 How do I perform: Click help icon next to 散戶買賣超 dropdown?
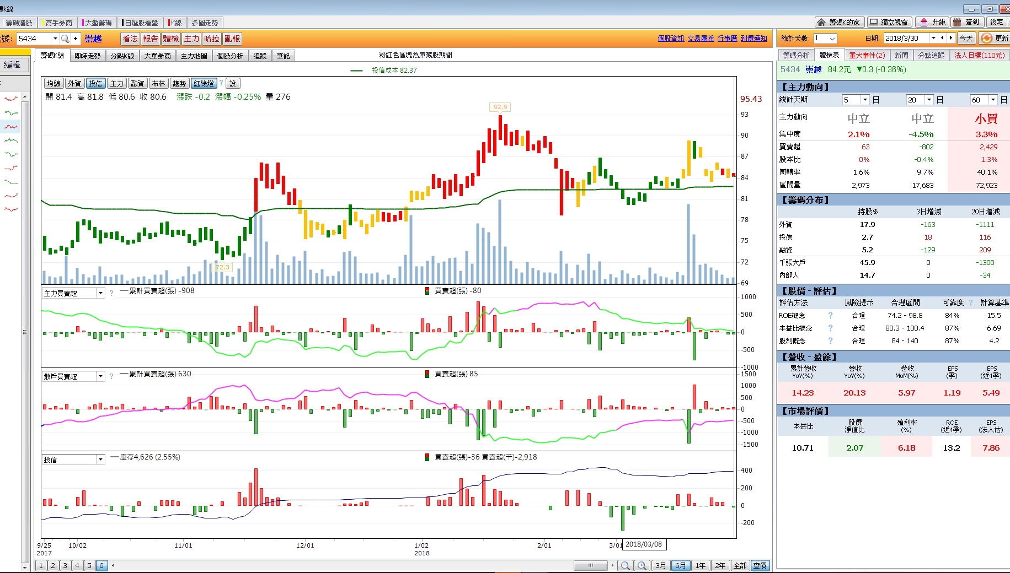pyautogui.click(x=111, y=376)
